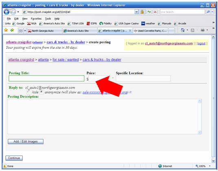This screenshot has width=218, height=171.
Task: Open the ESPN favorite link
Action: [x=92, y=24]
